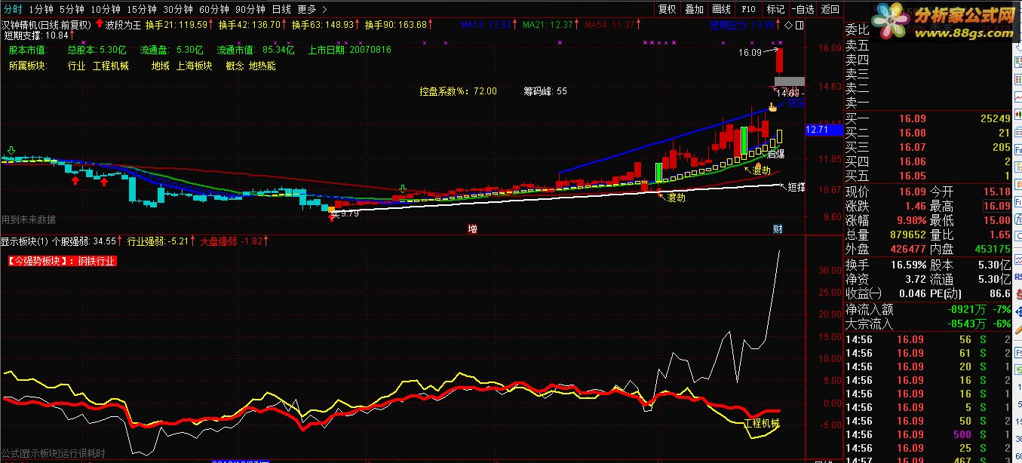Click the 短期支撑: 10.84 label
The height and width of the screenshot is (463, 1022).
click(36, 35)
